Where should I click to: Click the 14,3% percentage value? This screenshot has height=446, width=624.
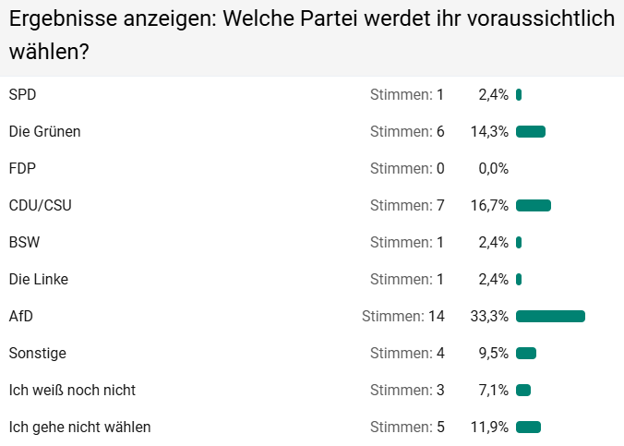(x=489, y=131)
